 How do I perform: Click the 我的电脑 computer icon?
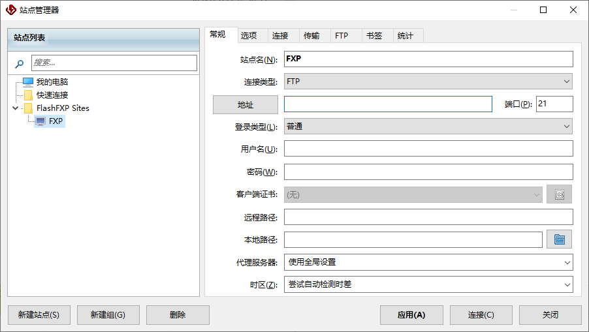click(x=27, y=82)
